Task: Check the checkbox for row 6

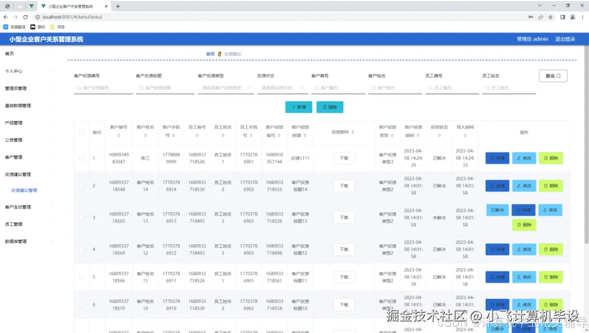Action: (81, 305)
